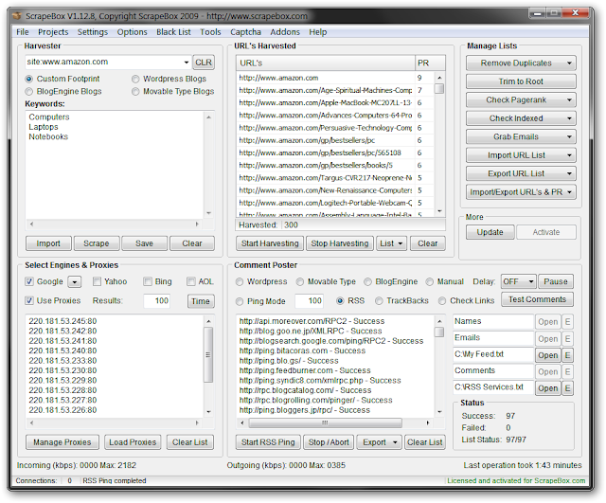Click the harvested URLs vertical scrollbar thumb

[439, 88]
